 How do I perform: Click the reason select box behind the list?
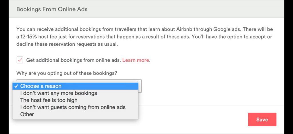click(140, 87)
